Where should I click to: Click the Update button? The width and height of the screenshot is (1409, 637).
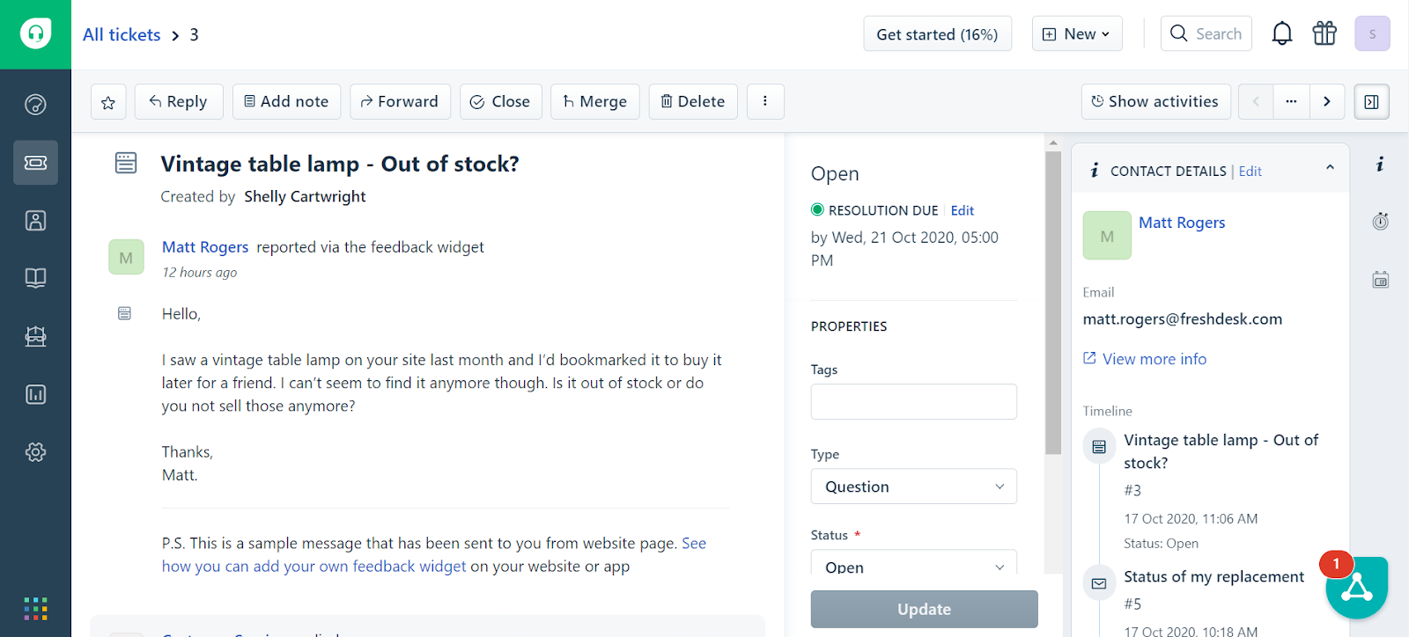tap(924, 609)
